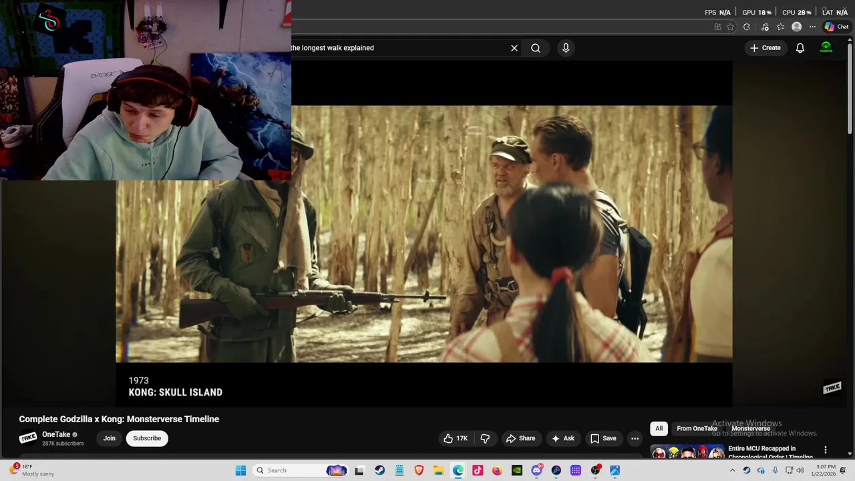
Task: Click the Create button on YouTube
Action: (x=765, y=48)
